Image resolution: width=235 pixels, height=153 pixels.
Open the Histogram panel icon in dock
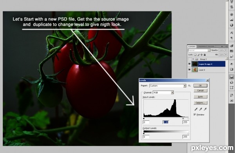point(231,20)
